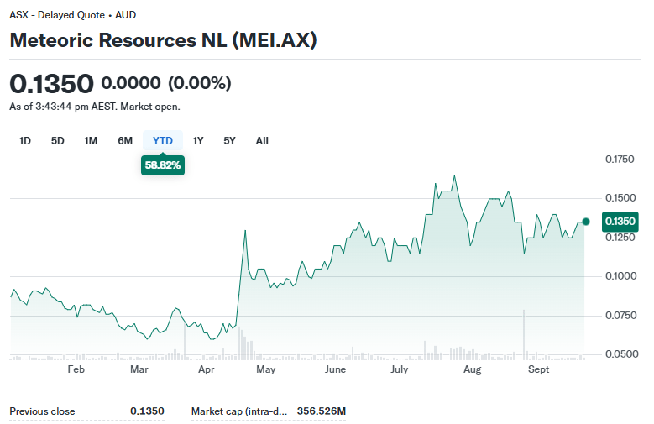Click the Market cap value 356.526M
Screen dimensions: 654x424
[322, 411]
